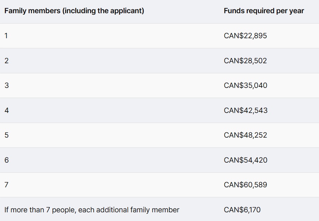The image size is (319, 221).
Task: Select the CAN$22,895 amount cell
Action: pos(245,36)
